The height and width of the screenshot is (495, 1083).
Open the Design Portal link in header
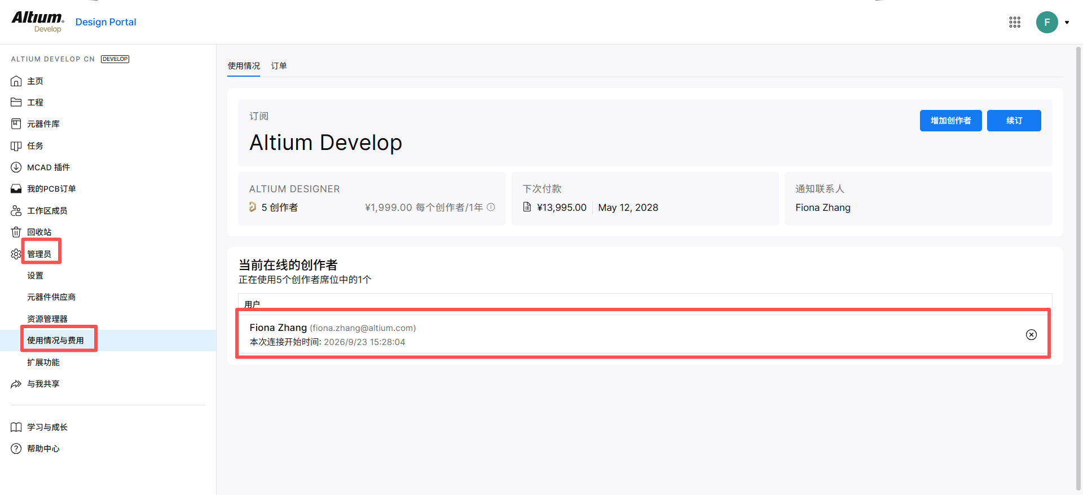[105, 22]
